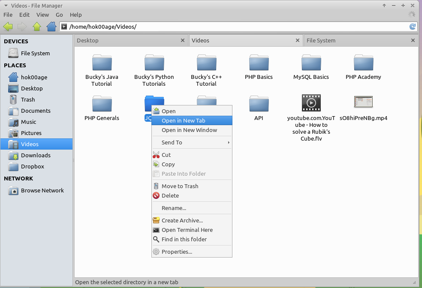Open home folder from the toolbar
Screen dimensions: 422x288
(51, 26)
